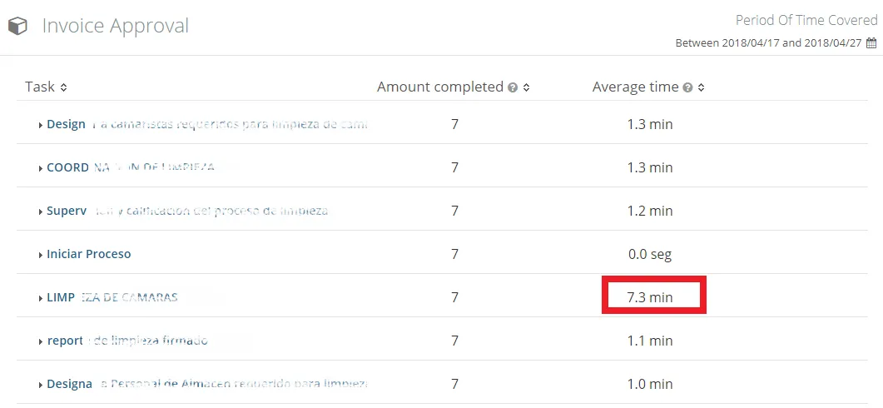
Task: Click the Task column header
Action: click(40, 87)
